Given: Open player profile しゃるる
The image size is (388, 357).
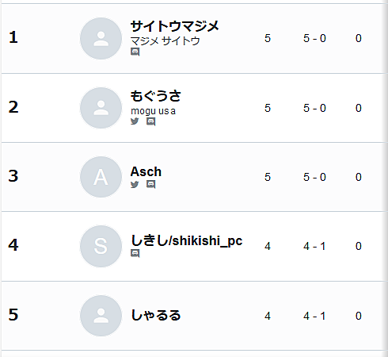Looking at the screenshot, I should click(x=156, y=315).
